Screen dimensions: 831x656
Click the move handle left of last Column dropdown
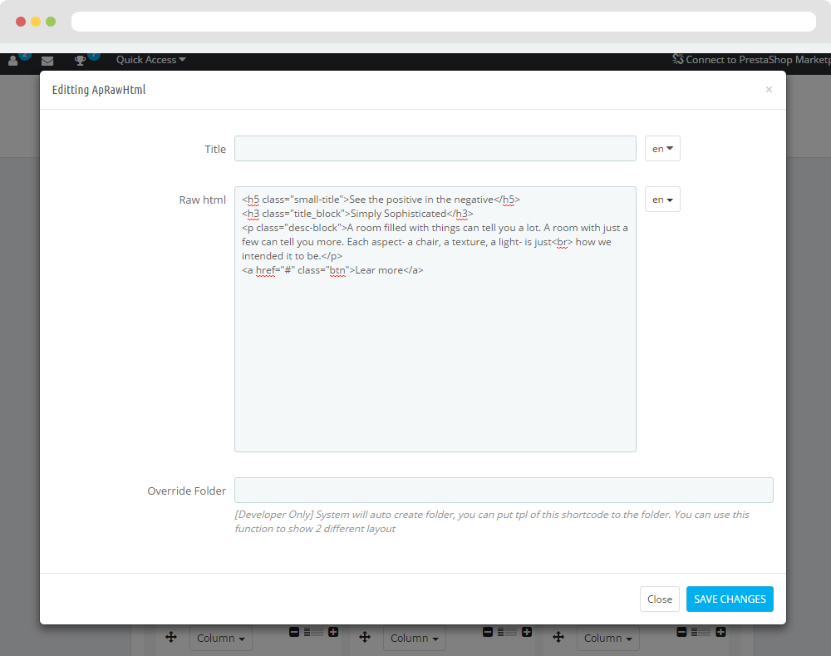pos(558,637)
